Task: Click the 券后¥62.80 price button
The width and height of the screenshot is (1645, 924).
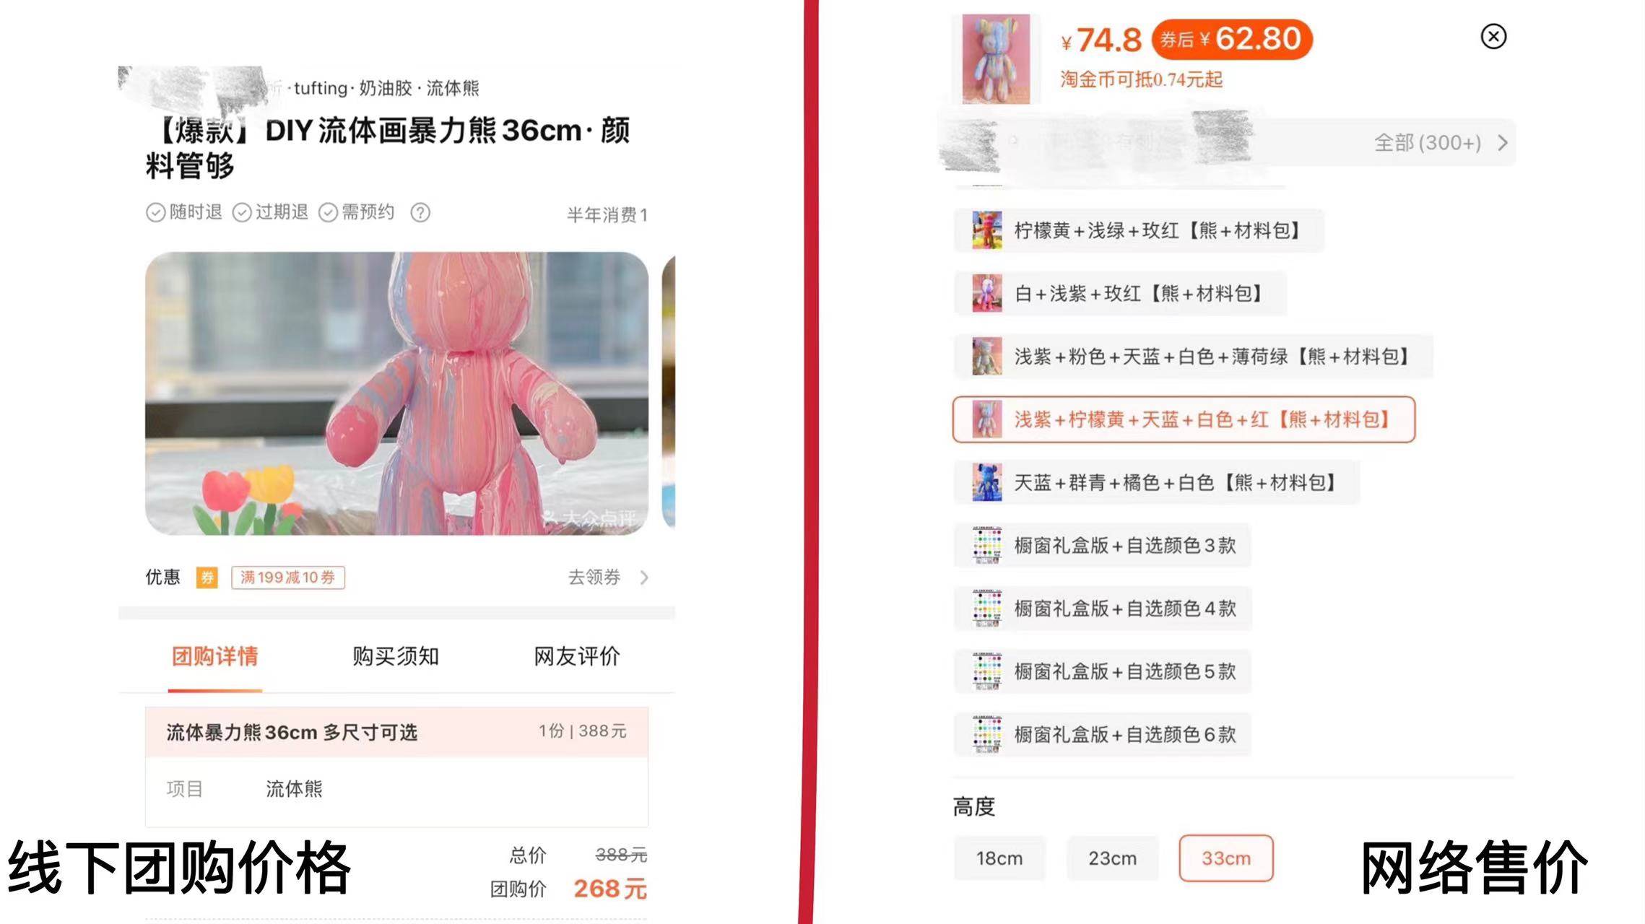Action: (x=1231, y=39)
